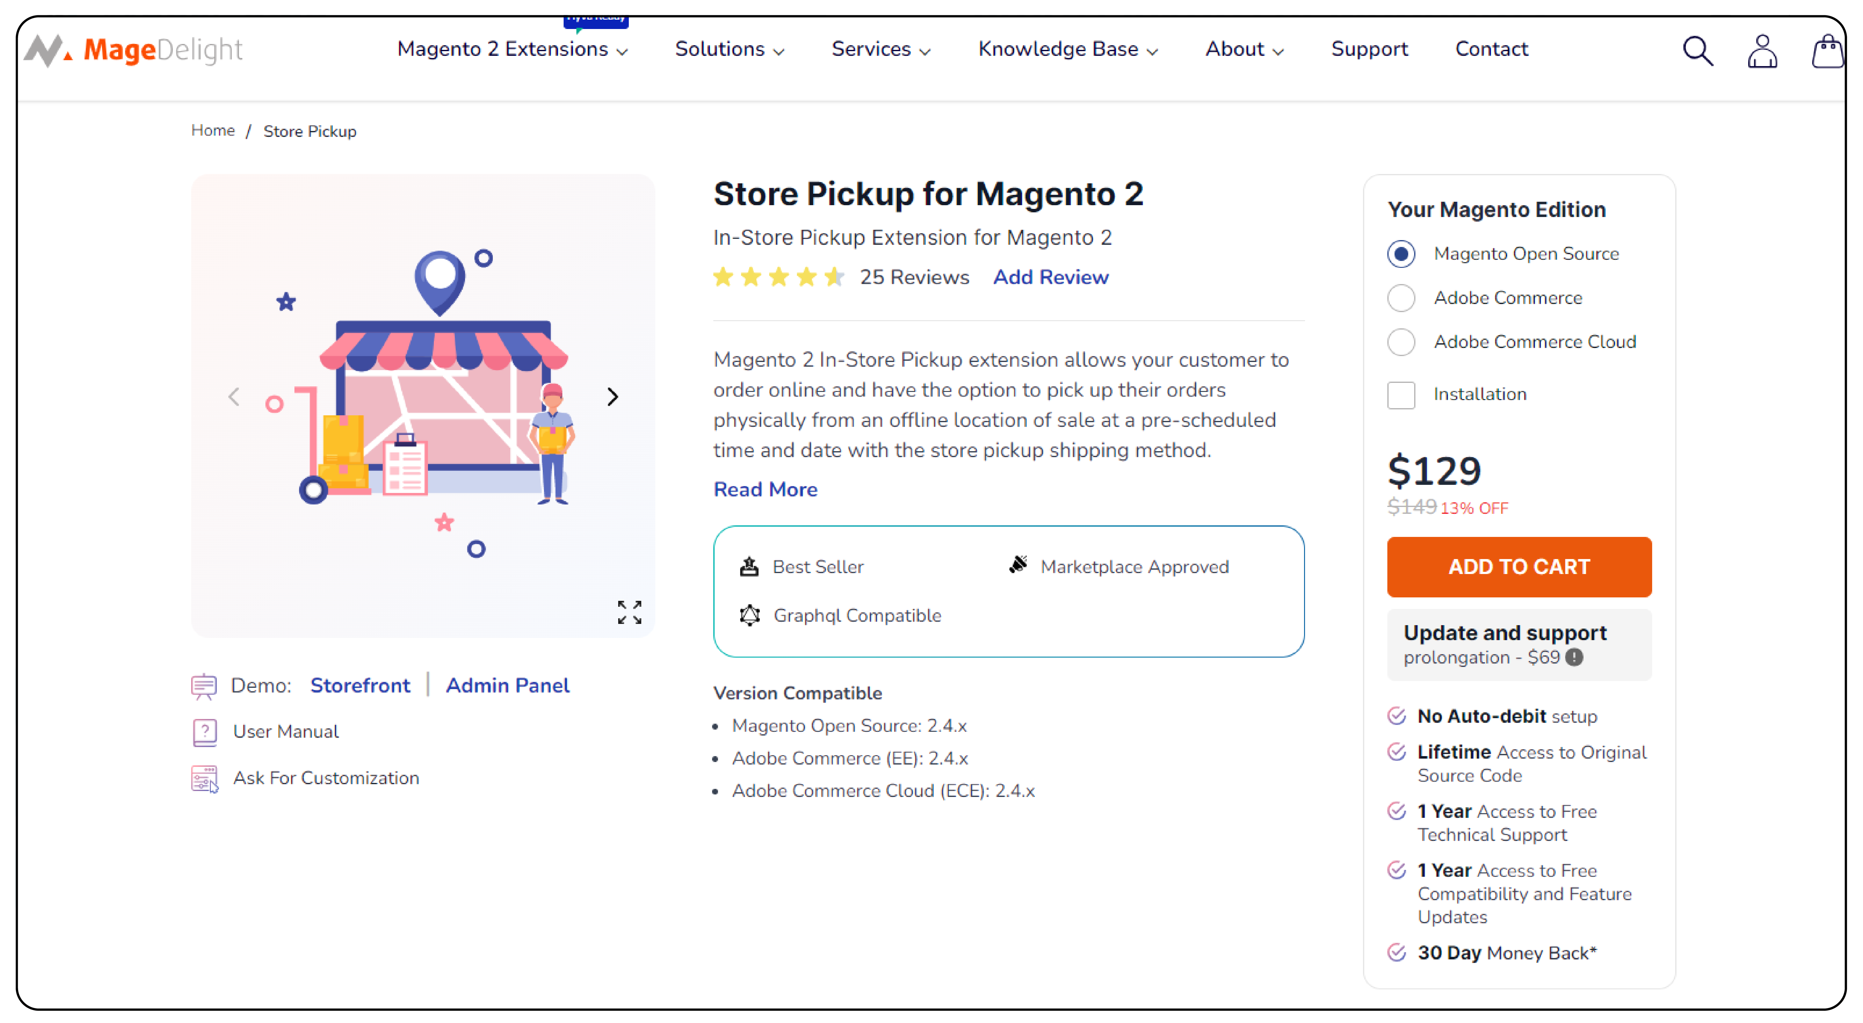Screen dimensions: 1863x1023
Task: Click checkmark icon beside 30 Day Money Back
Action: pos(1396,952)
